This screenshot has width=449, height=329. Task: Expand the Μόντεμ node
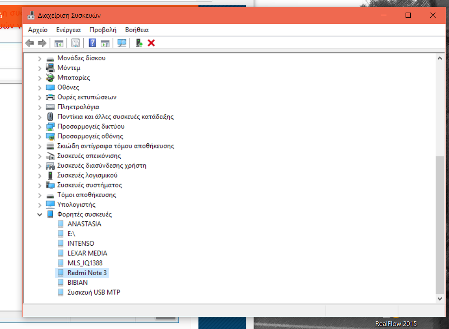click(x=40, y=69)
